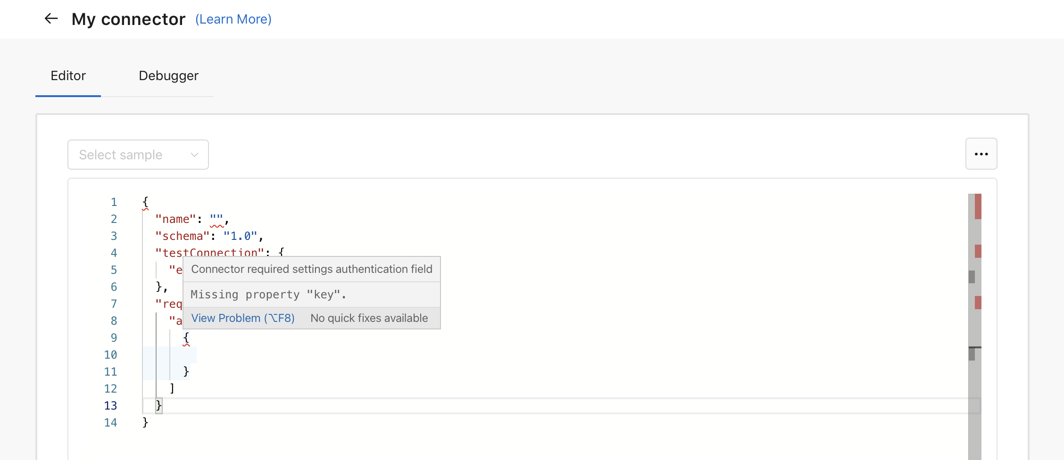1064x460 pixels.
Task: Click line number 1 in the gutter
Action: tap(114, 202)
